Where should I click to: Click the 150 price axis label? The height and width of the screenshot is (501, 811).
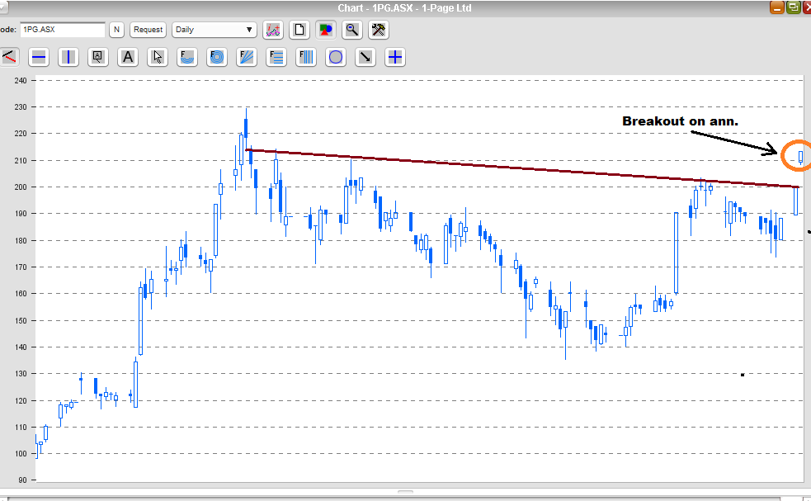point(21,320)
